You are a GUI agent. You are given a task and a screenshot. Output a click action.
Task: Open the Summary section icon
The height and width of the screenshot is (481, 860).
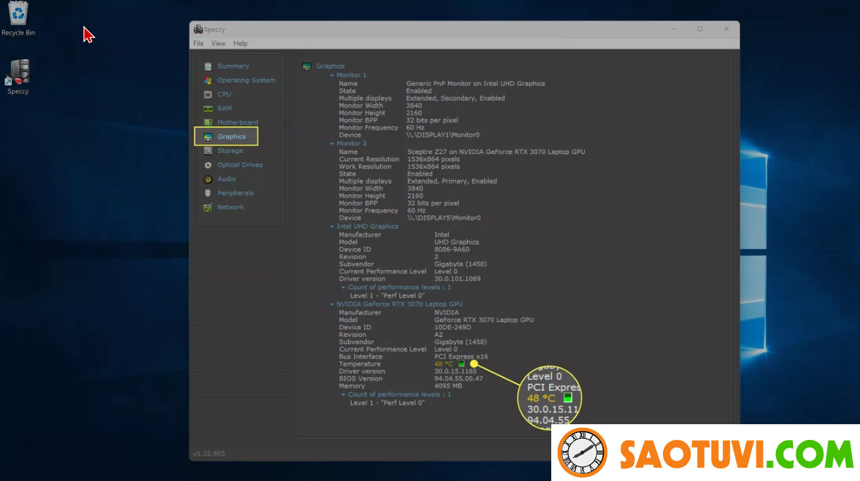(208, 66)
